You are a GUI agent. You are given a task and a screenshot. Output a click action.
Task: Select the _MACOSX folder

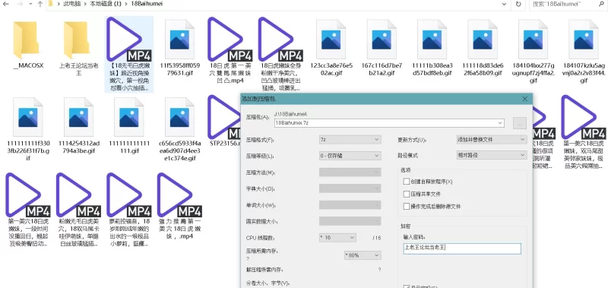(x=28, y=45)
